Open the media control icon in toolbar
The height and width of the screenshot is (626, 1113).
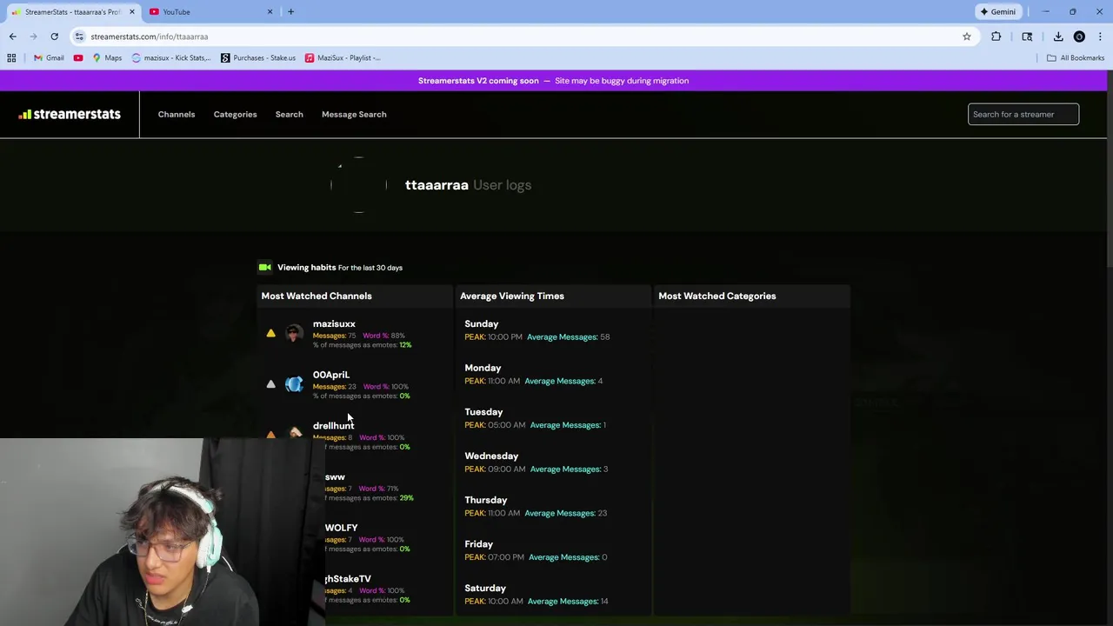click(x=1027, y=37)
